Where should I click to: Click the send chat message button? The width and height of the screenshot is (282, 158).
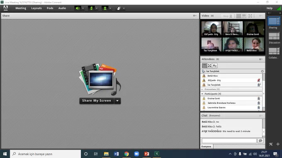(x=260, y=141)
